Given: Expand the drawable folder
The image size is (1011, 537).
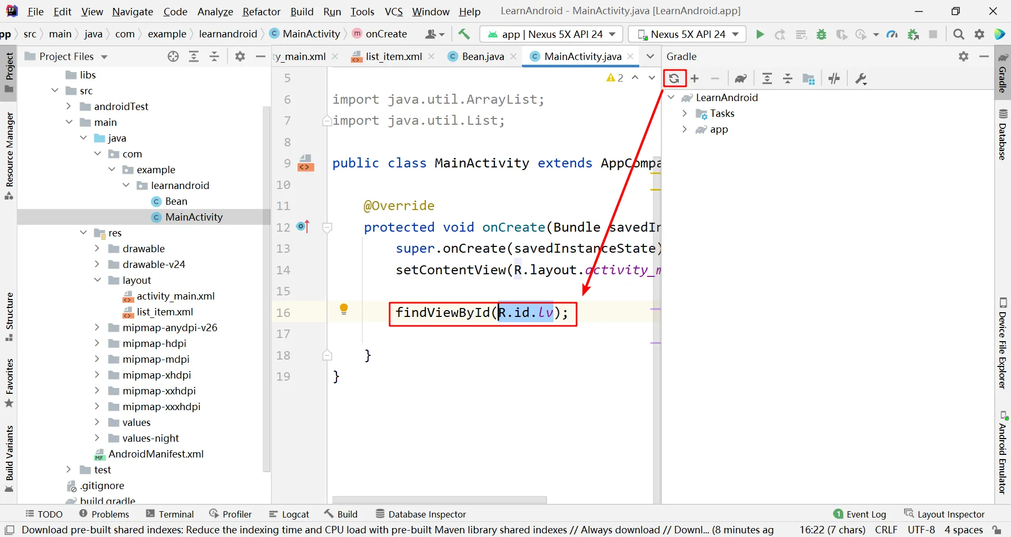Looking at the screenshot, I should pos(97,248).
